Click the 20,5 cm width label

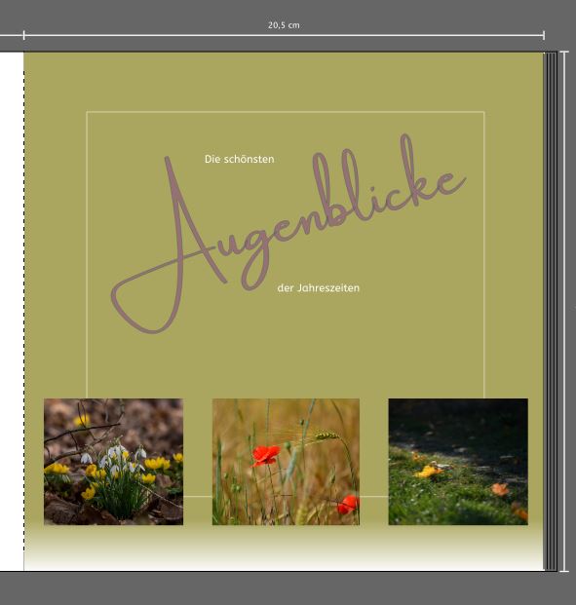click(x=284, y=25)
